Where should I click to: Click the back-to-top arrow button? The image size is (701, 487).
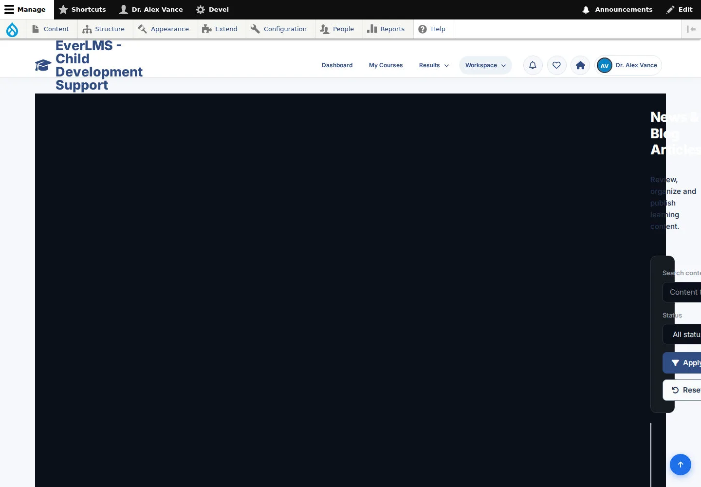tap(681, 465)
